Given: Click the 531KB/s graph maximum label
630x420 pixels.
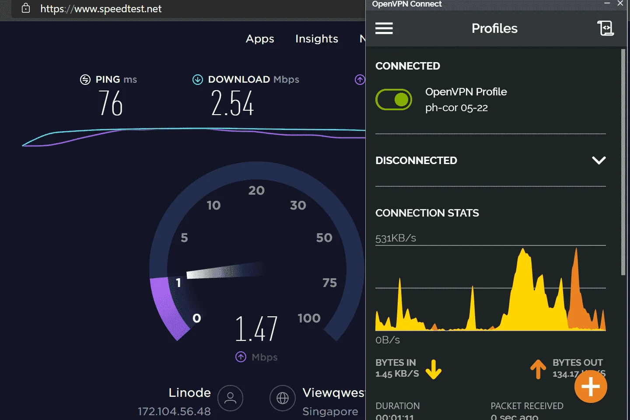Looking at the screenshot, I should point(395,238).
